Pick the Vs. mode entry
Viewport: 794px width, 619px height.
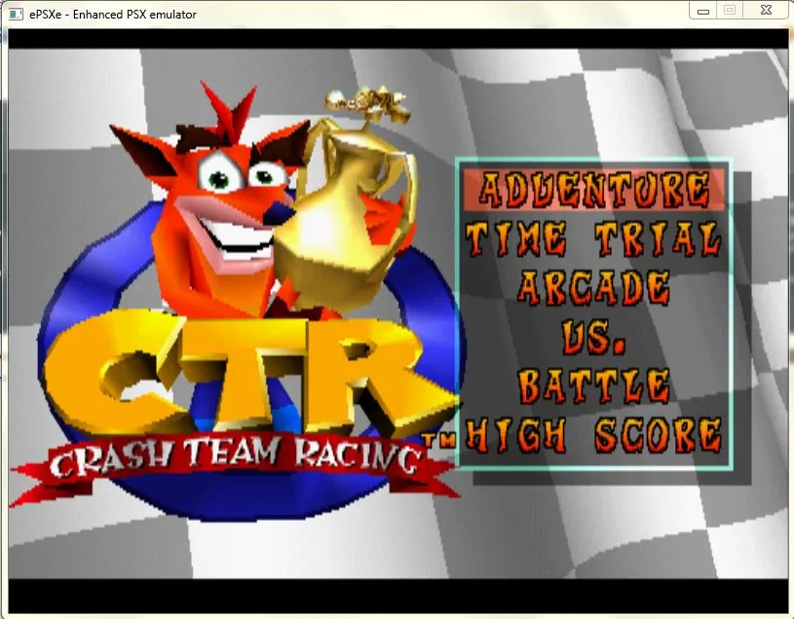click(x=593, y=338)
